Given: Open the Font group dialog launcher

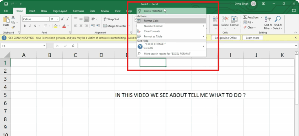Looking at the screenshot, I should [x=70, y=33].
